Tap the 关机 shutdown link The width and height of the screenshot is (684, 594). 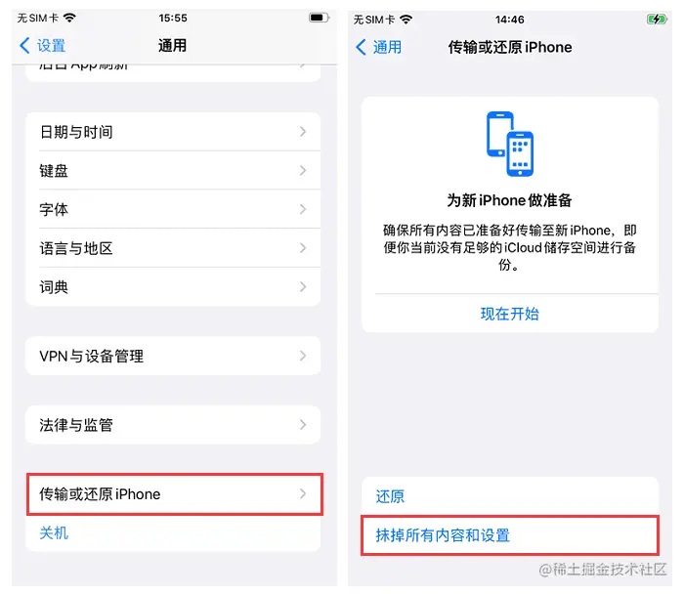(x=54, y=533)
